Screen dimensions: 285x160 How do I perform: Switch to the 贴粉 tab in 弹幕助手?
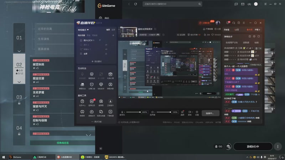[256, 42]
